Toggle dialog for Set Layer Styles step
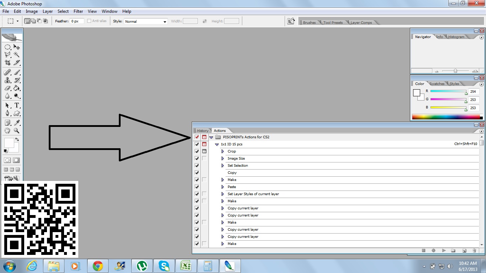Viewport: 486px width, 273px height. click(x=204, y=194)
